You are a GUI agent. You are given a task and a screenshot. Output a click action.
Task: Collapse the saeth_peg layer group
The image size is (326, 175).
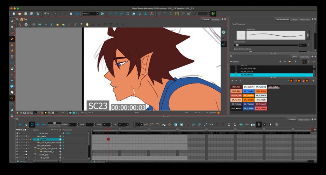[35, 154]
